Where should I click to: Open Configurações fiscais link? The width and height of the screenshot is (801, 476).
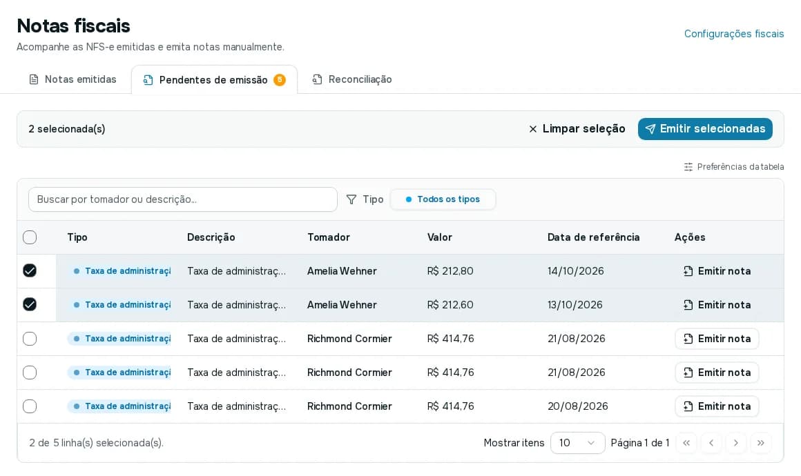point(733,34)
